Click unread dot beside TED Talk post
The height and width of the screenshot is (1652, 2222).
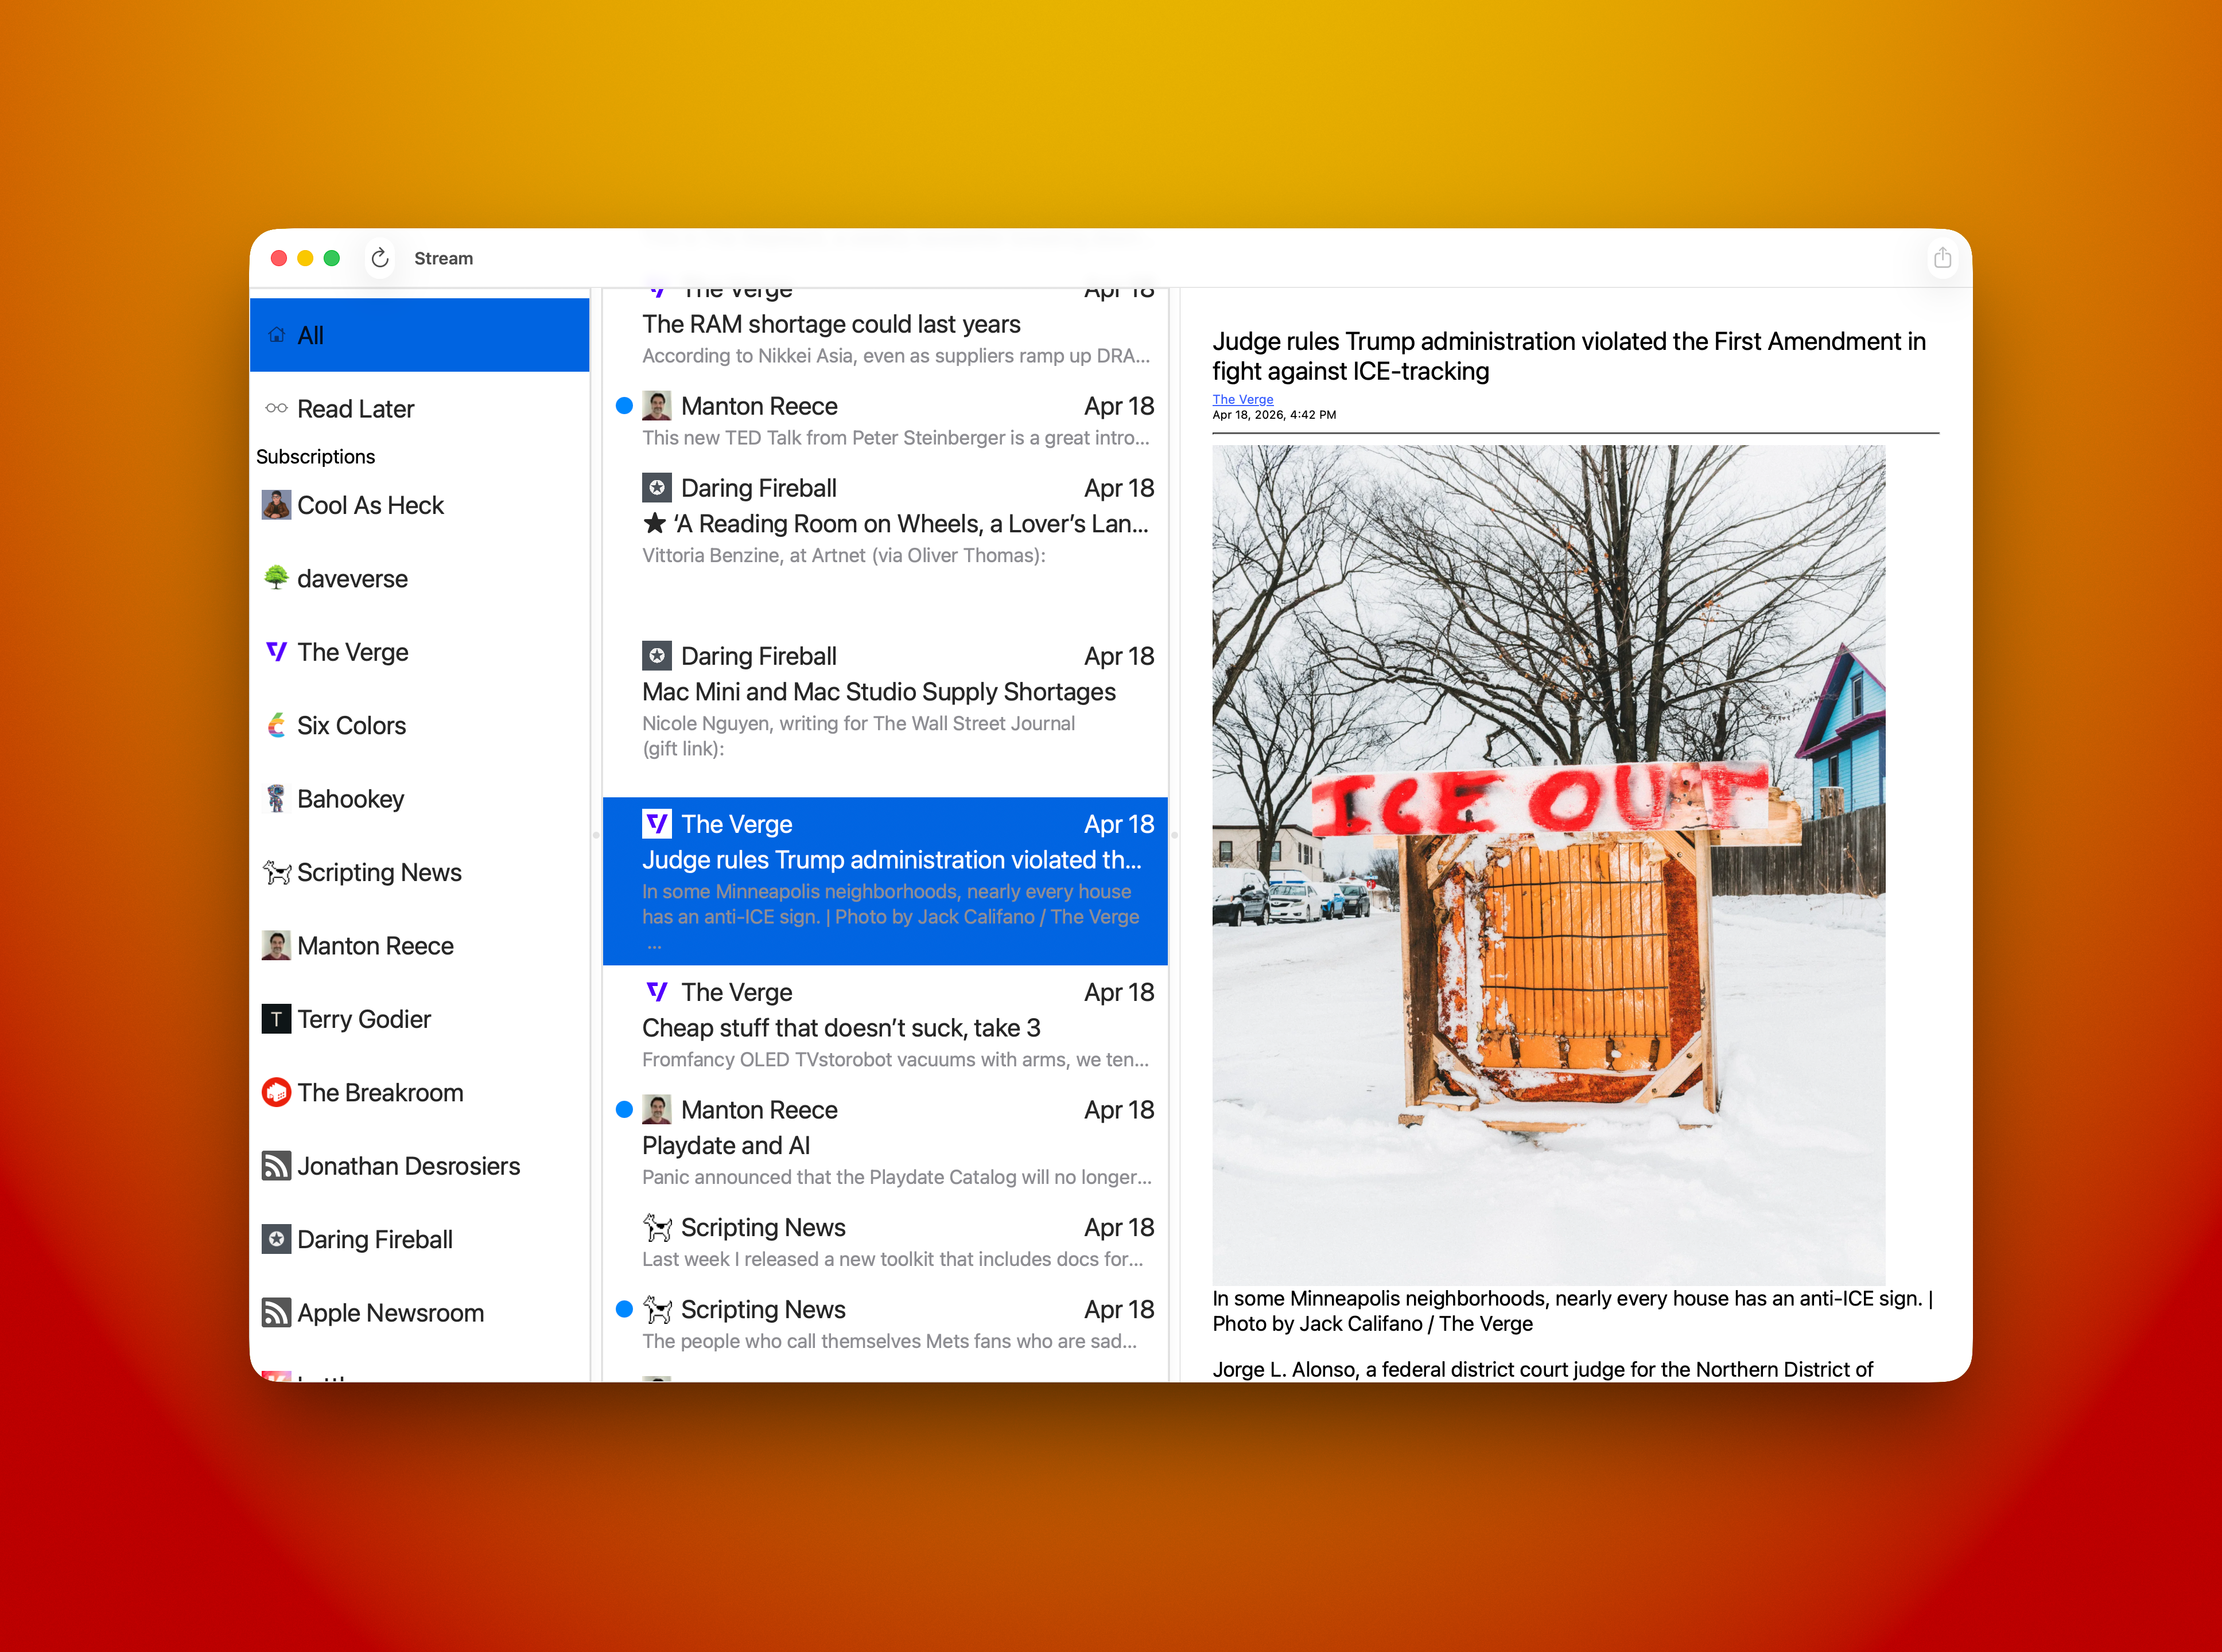tap(624, 406)
